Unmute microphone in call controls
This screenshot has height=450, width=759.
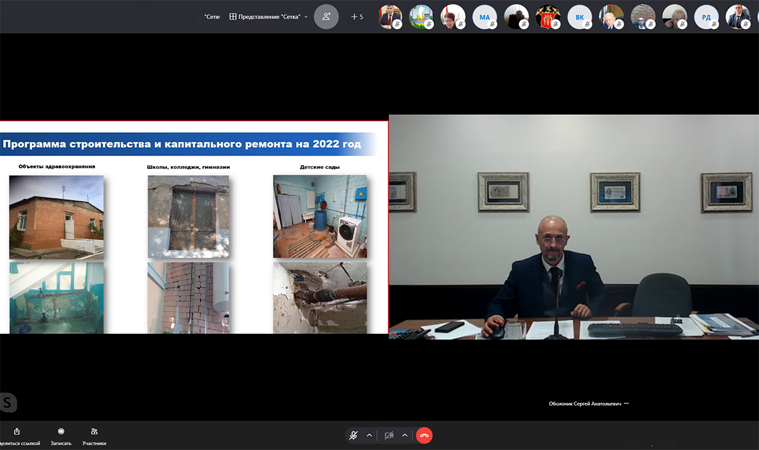[354, 435]
